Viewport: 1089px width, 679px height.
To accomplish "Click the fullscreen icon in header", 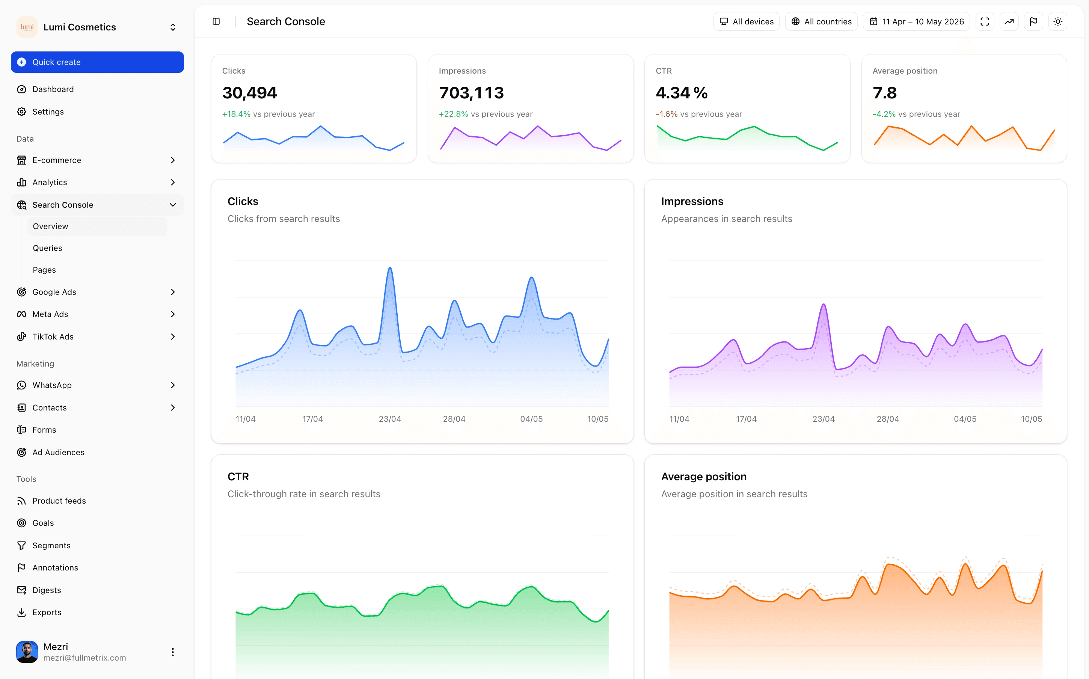I will (984, 21).
